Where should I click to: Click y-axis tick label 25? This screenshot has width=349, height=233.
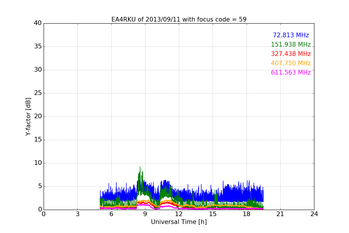[38, 93]
